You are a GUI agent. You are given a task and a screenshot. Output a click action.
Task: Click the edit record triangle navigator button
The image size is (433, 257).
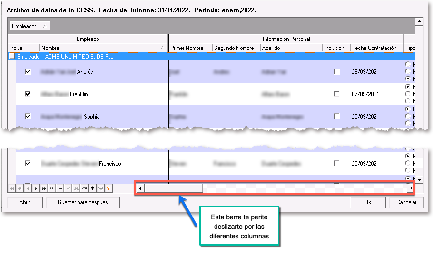60,188
